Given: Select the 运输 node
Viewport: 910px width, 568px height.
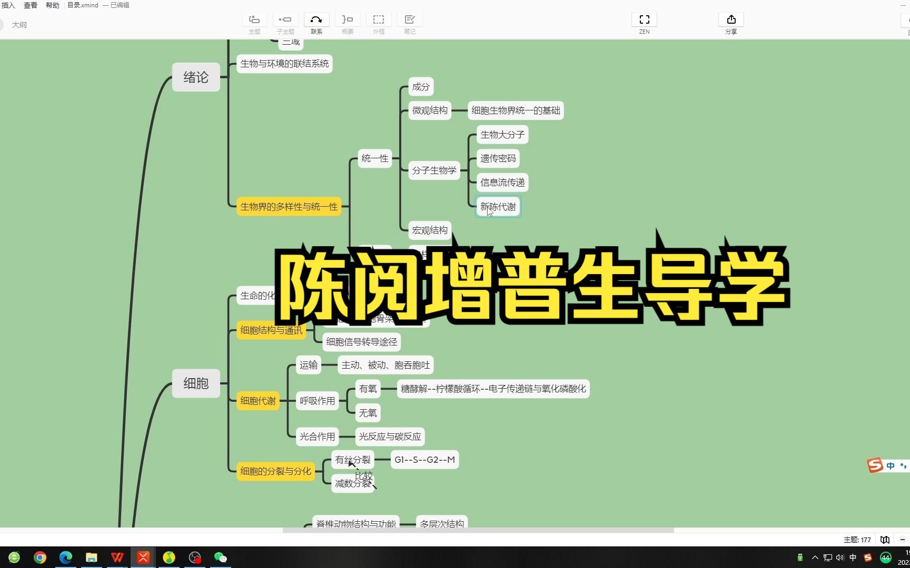Looking at the screenshot, I should click(x=309, y=365).
